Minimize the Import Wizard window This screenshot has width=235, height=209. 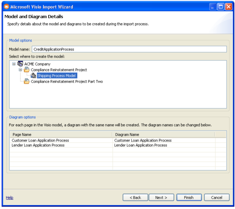tap(212, 7)
